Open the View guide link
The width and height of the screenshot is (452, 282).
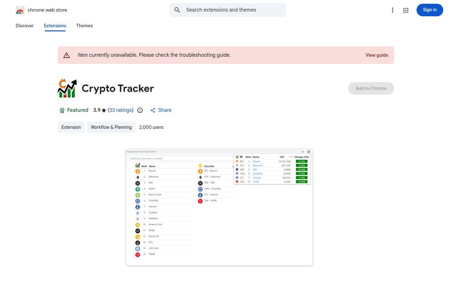pyautogui.click(x=377, y=55)
